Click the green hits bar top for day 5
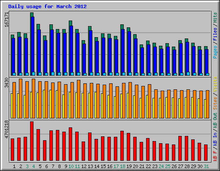220x171 pixels. pos(38,27)
